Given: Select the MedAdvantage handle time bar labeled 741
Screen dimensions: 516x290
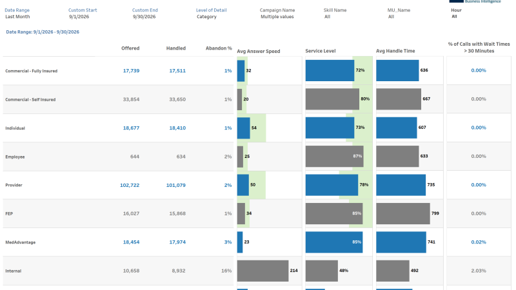Looking at the screenshot, I should (x=401, y=242).
